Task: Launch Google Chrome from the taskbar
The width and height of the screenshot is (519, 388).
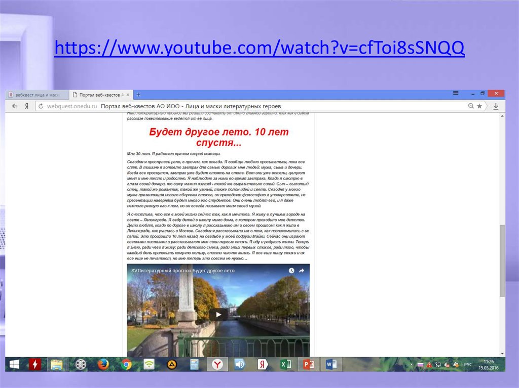Action: [x=127, y=365]
